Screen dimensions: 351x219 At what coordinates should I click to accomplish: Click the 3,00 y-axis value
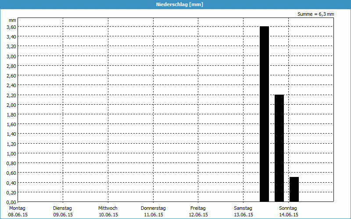[11, 56]
